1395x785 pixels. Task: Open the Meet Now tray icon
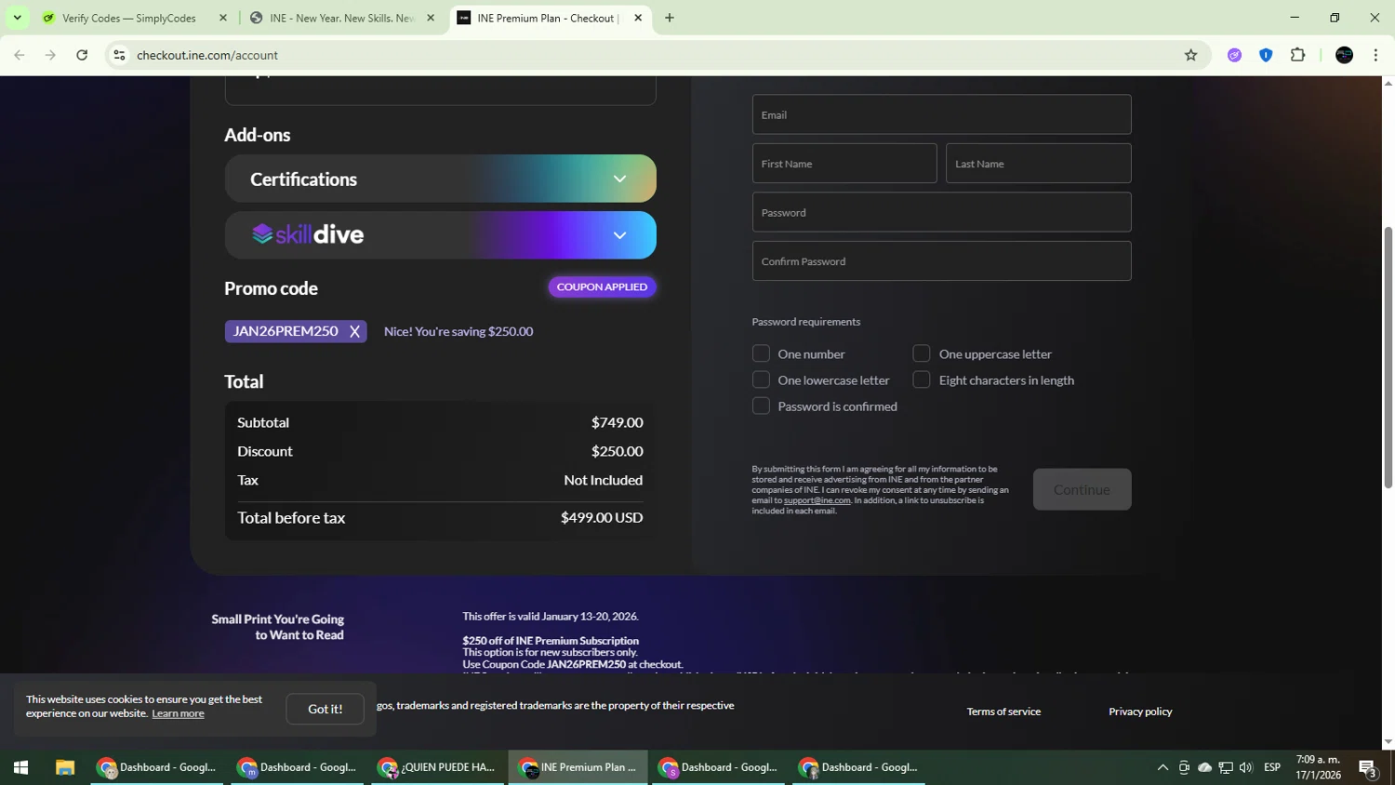click(x=1184, y=767)
